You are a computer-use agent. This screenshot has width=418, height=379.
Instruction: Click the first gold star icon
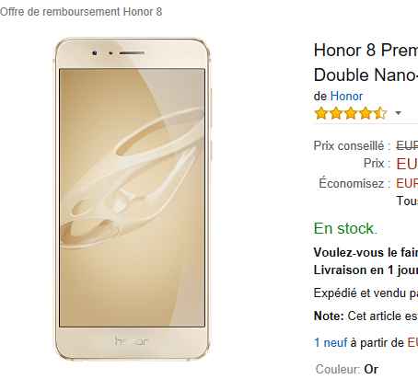pyautogui.click(x=321, y=113)
